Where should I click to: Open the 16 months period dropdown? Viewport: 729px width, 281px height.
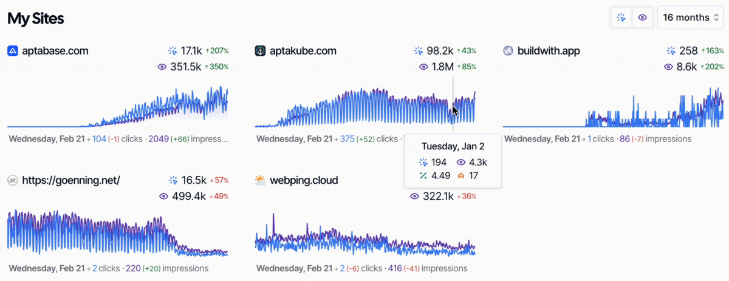[686, 18]
